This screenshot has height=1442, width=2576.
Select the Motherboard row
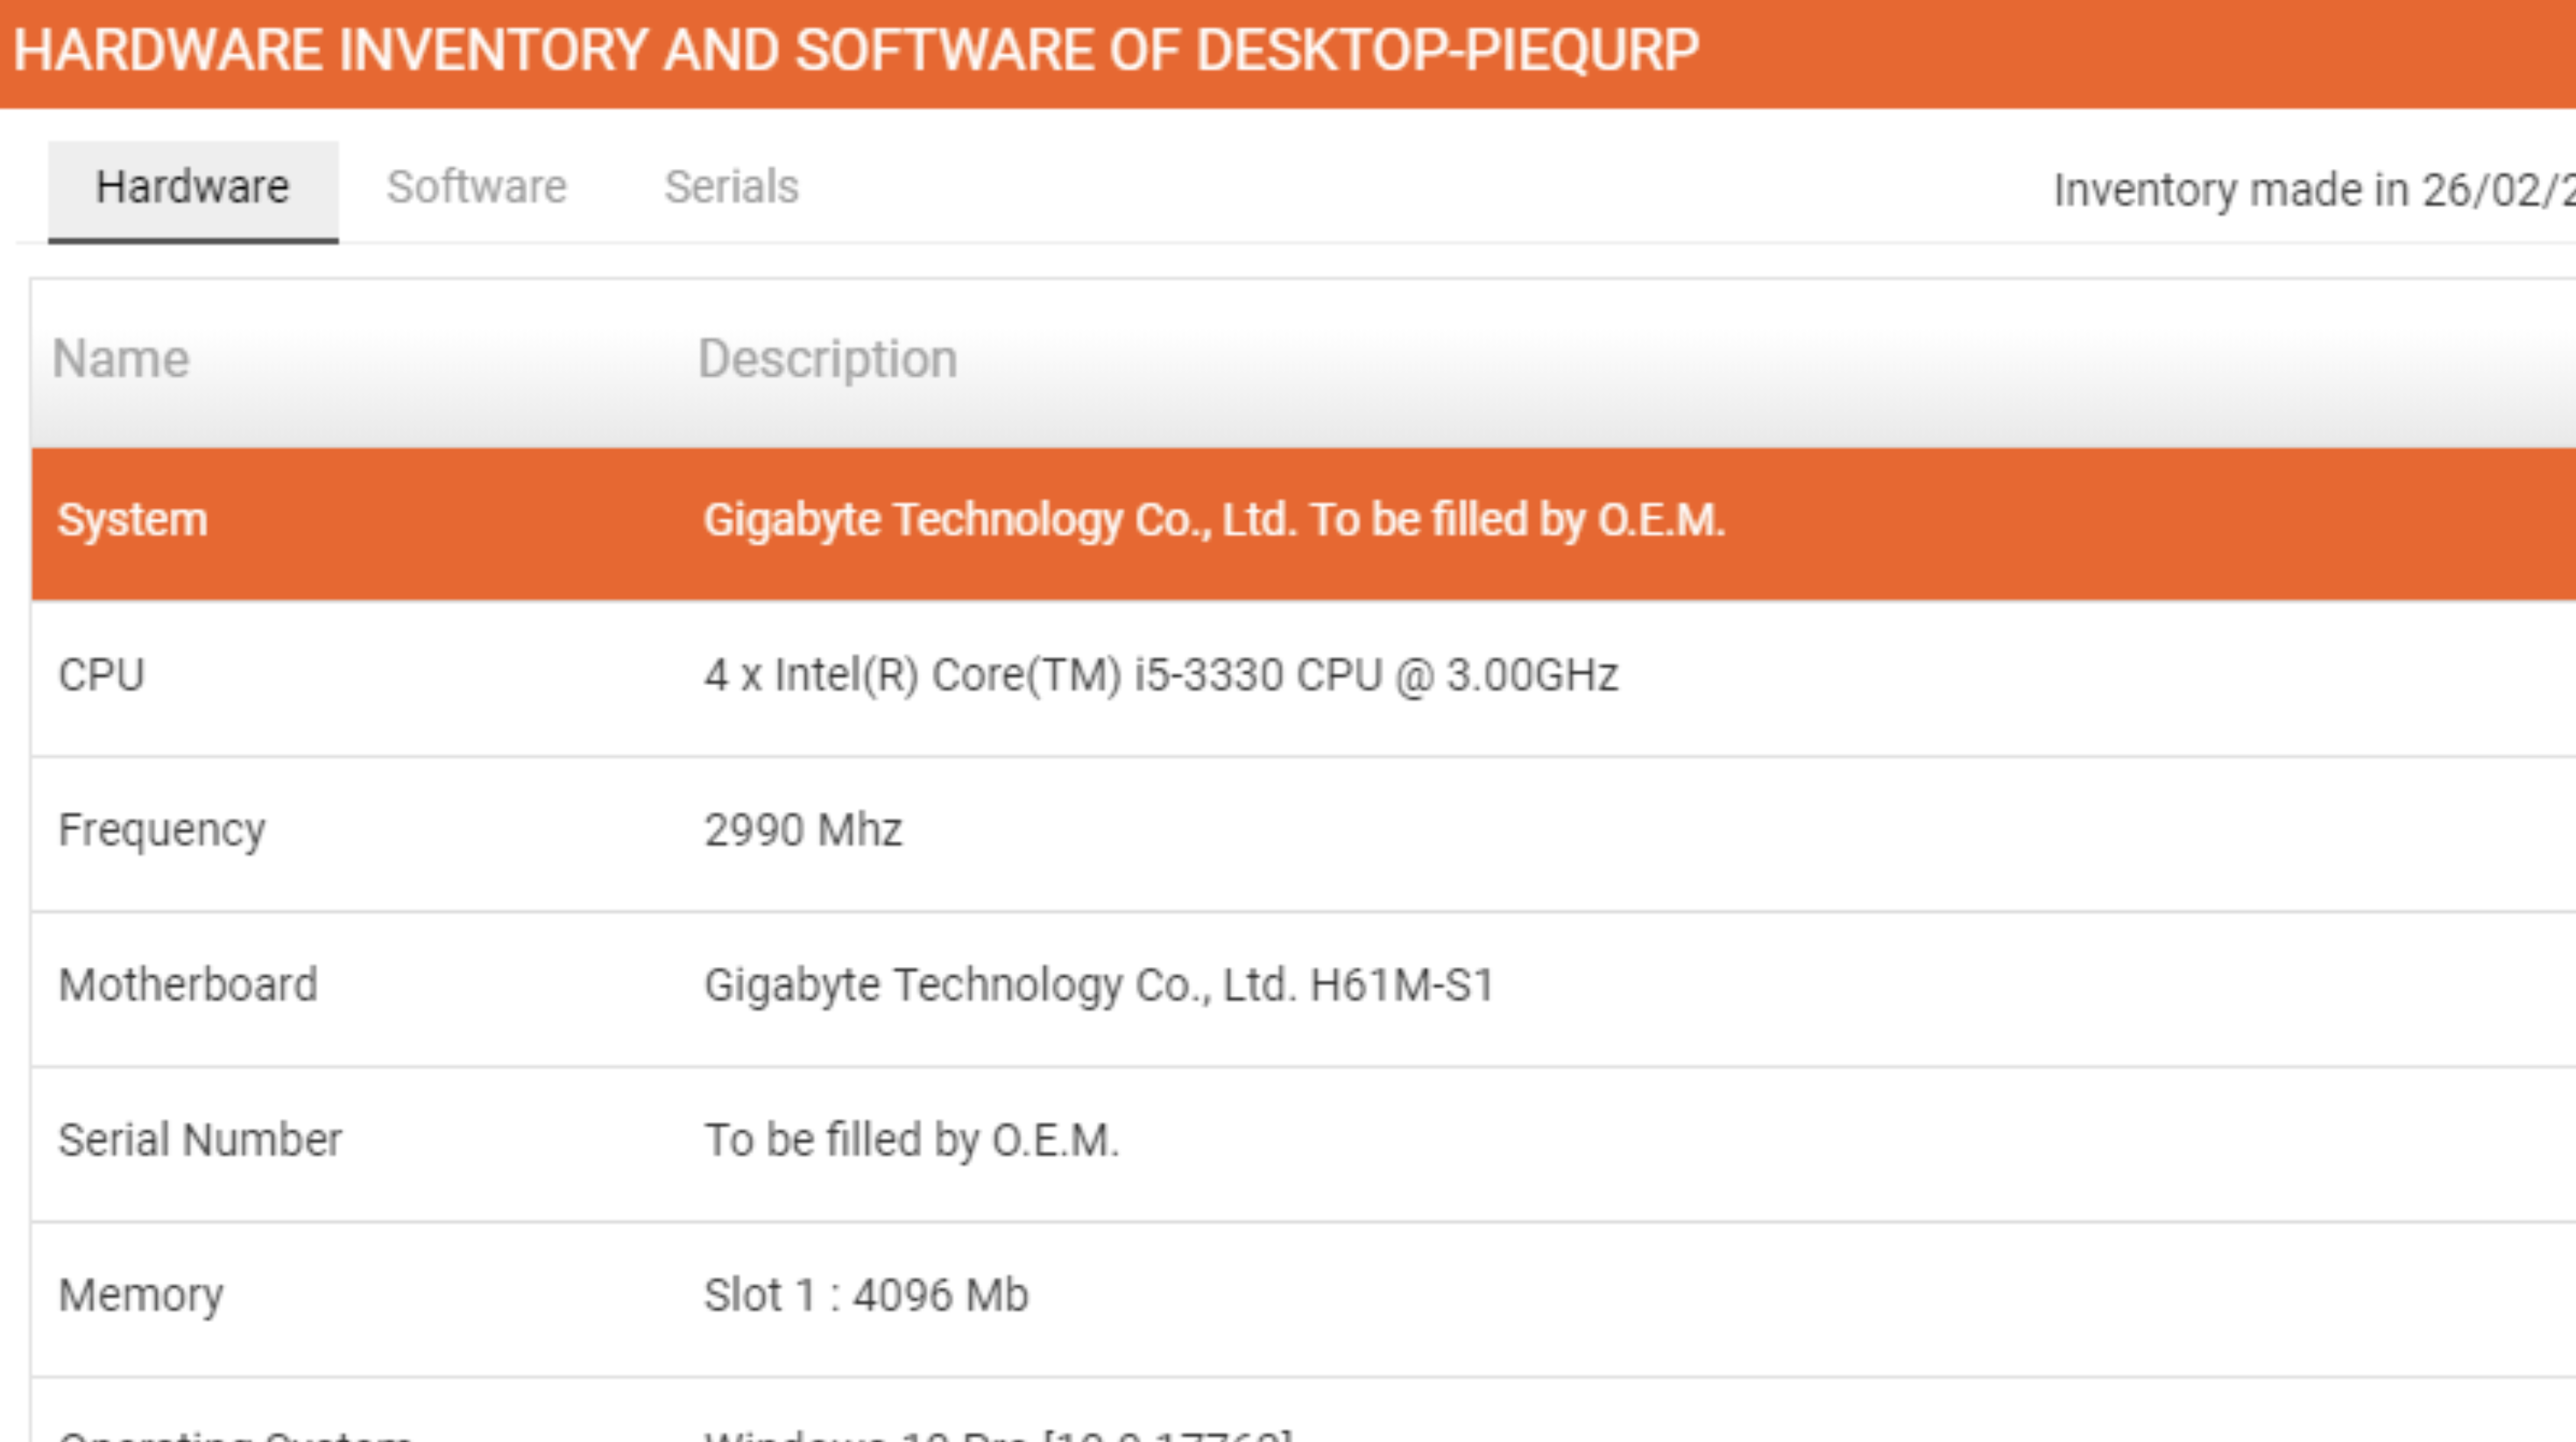click(x=1304, y=988)
